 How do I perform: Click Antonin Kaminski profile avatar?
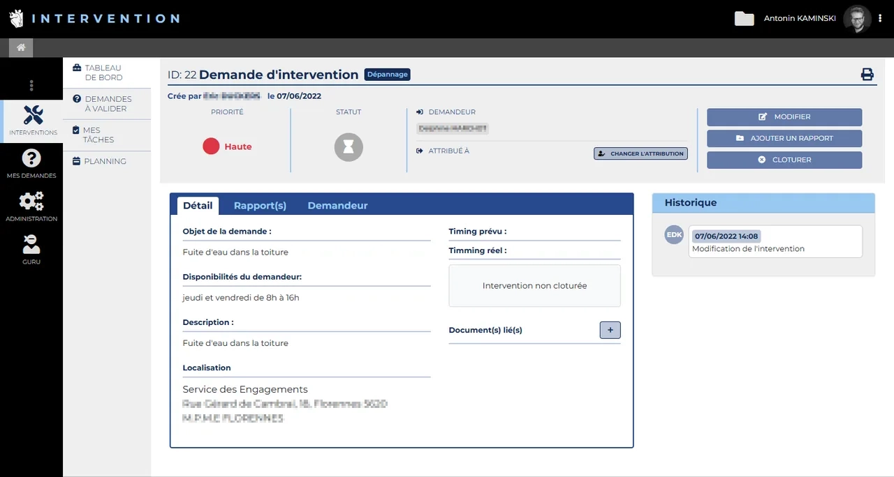click(x=857, y=19)
